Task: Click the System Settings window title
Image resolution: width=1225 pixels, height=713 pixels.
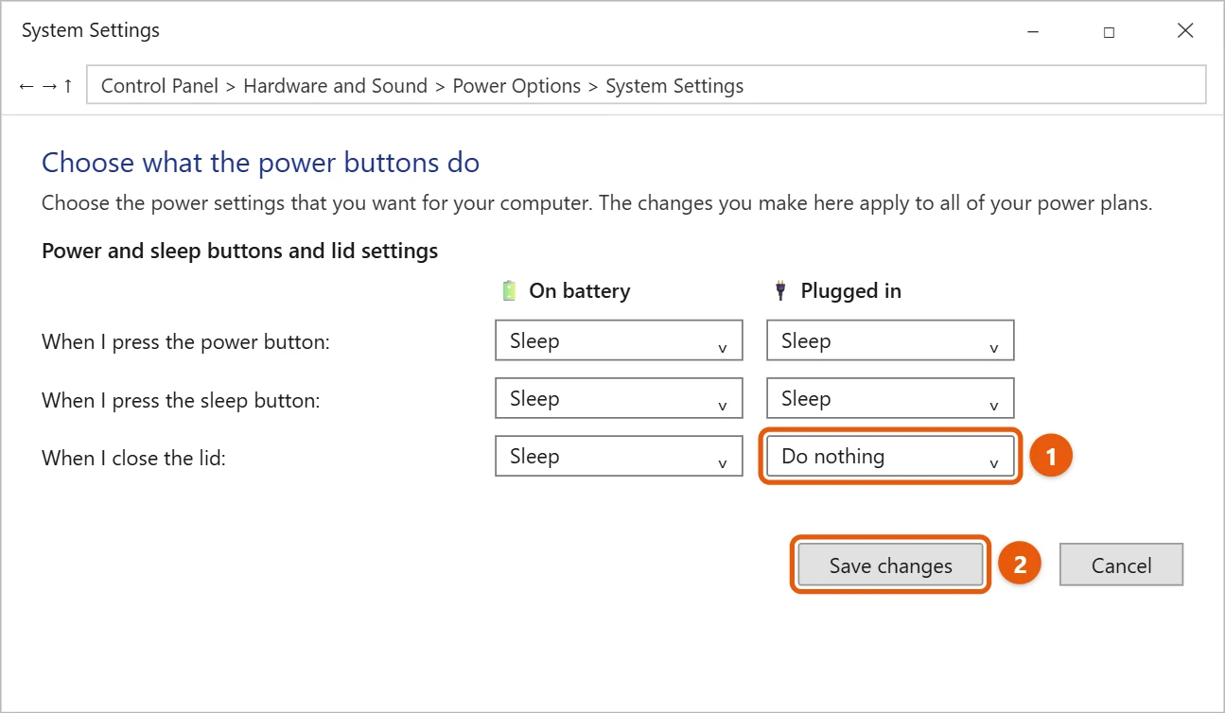Action: click(91, 31)
